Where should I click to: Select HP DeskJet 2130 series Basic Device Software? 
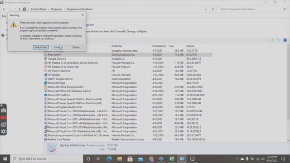point(72,63)
